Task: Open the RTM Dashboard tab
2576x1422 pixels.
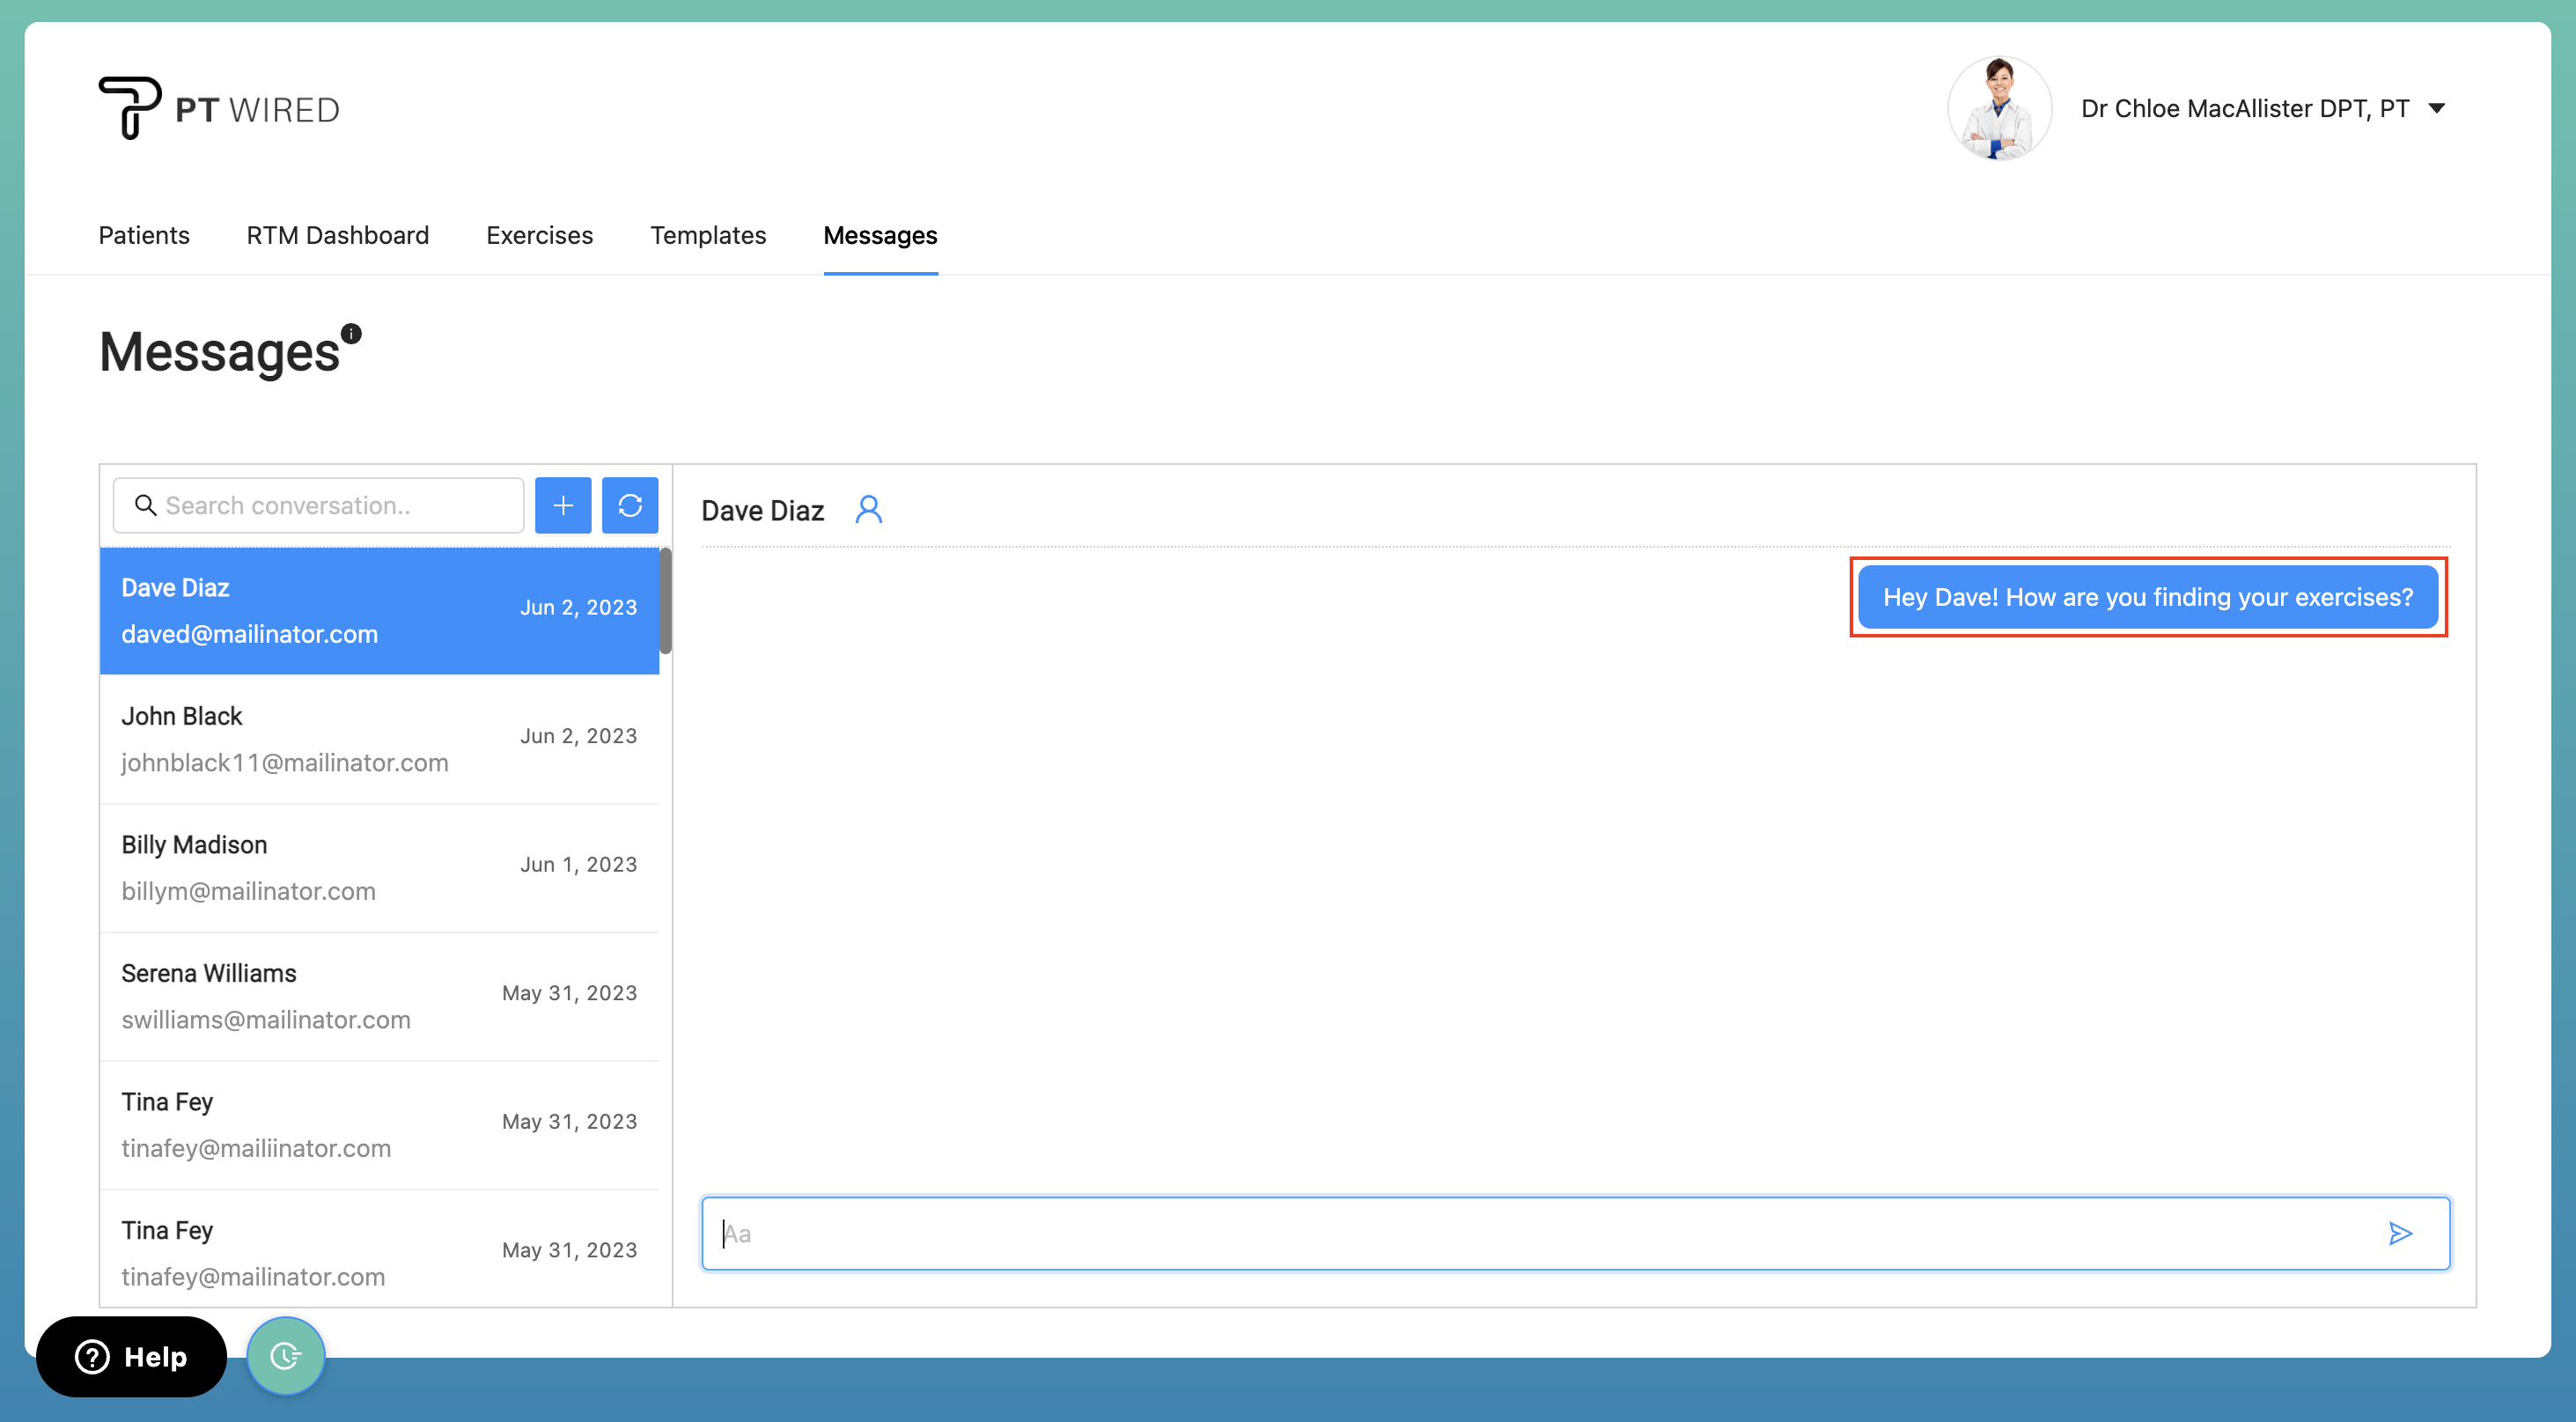Action: pyautogui.click(x=338, y=236)
